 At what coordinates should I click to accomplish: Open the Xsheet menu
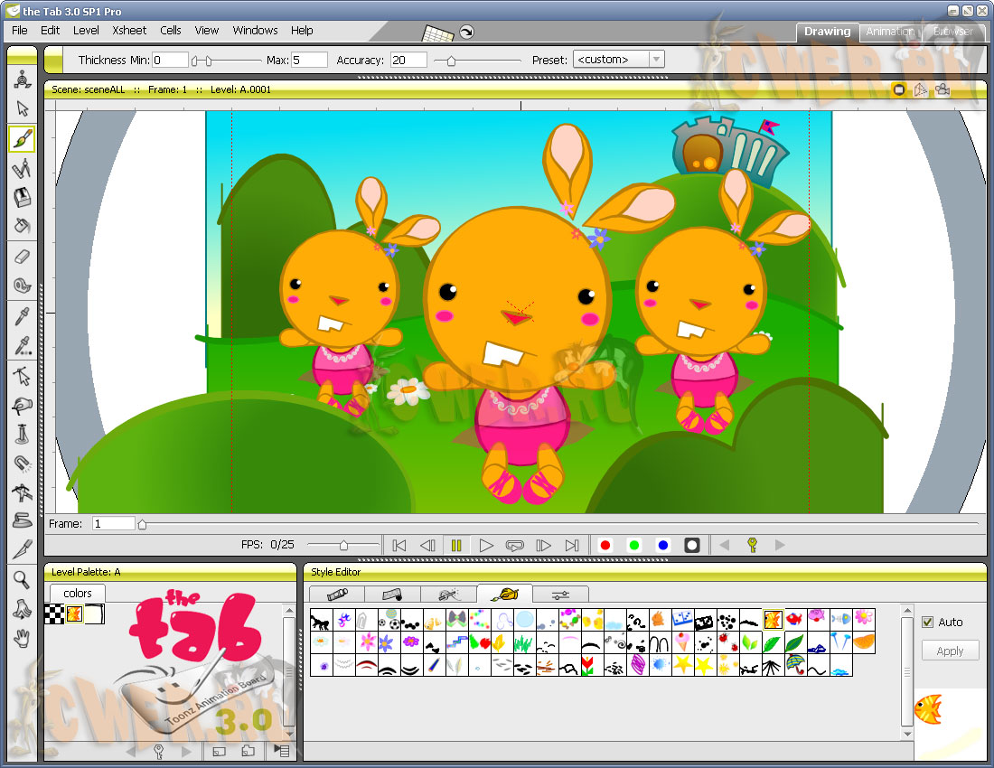coord(129,31)
